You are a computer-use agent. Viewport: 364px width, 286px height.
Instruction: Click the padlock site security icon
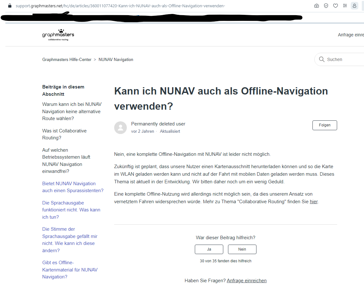click(x=10, y=6)
